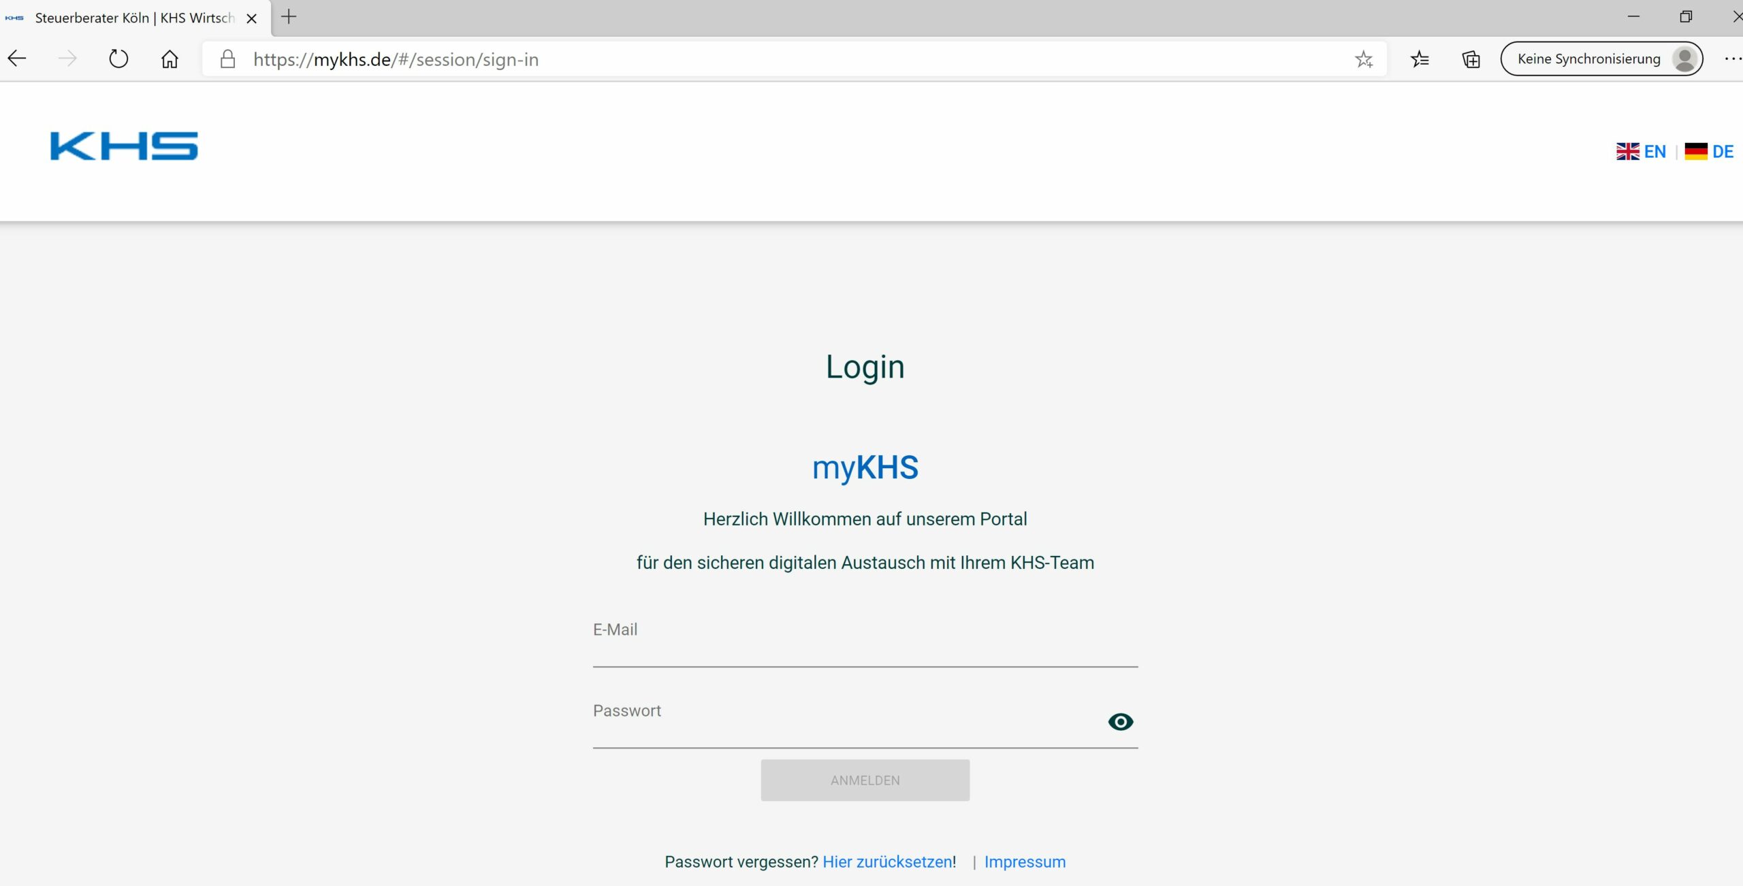1743x886 pixels.
Task: Click the profile avatar icon
Action: point(1684,59)
